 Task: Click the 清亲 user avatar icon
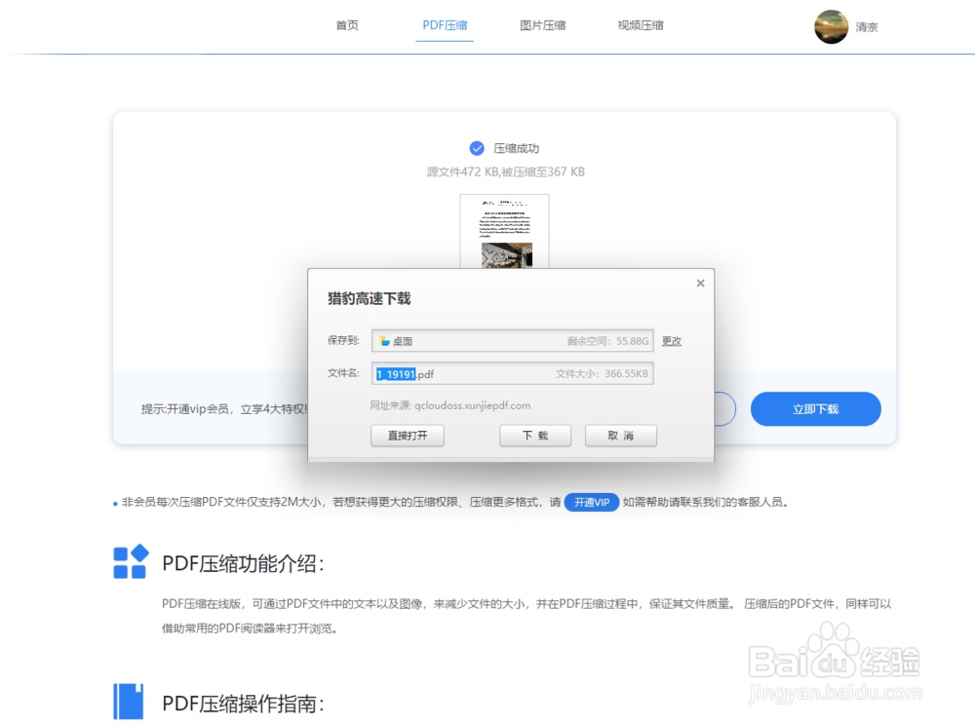click(832, 27)
